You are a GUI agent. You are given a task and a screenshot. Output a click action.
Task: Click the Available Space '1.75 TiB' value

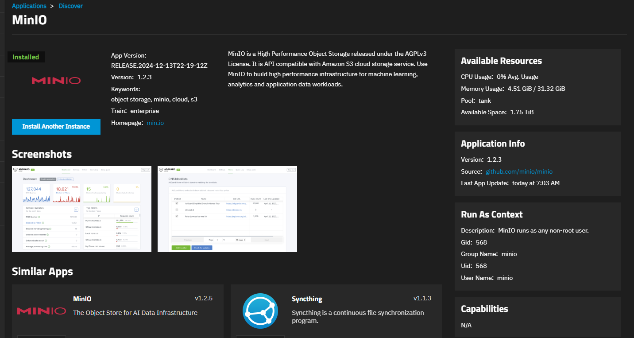[x=522, y=112]
